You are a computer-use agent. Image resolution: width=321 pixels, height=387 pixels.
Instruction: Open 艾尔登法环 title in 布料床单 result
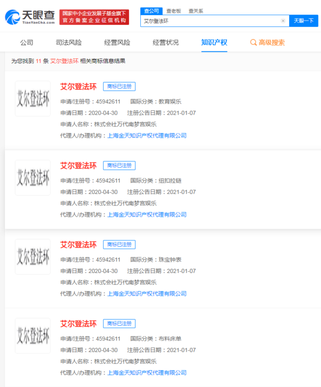coord(78,324)
